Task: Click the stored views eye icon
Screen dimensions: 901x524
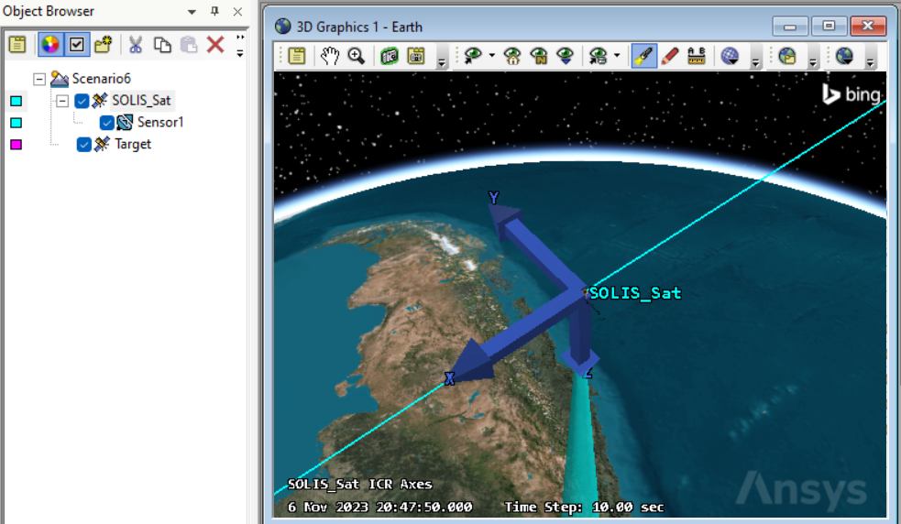Action: 598,56
